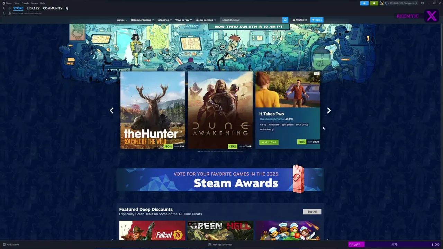443x249 pixels.
Task: Click the -90% discount badge on theHunter
Action: pos(168,146)
